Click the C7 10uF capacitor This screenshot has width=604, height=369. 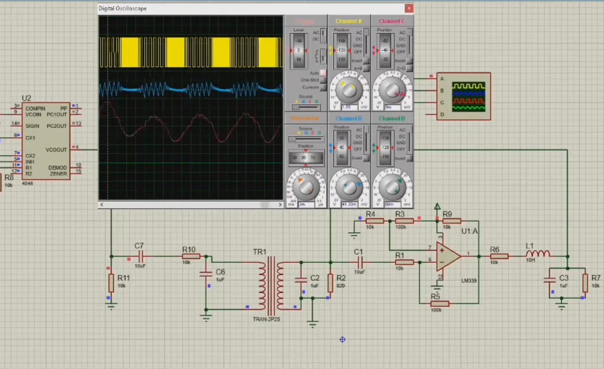point(140,256)
